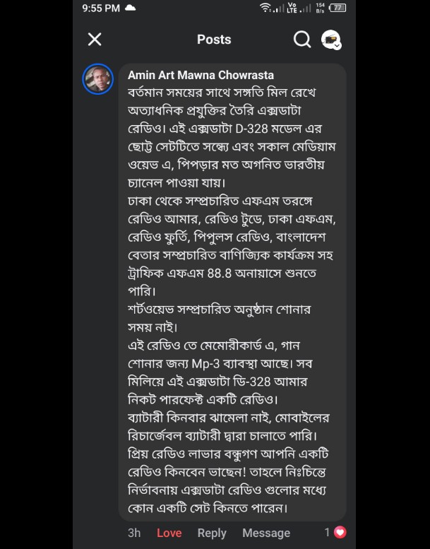Close the Posts view with X

click(95, 40)
